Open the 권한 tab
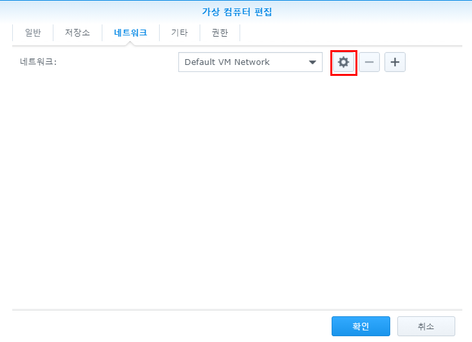Image resolution: width=472 pixels, height=342 pixels. [x=220, y=32]
